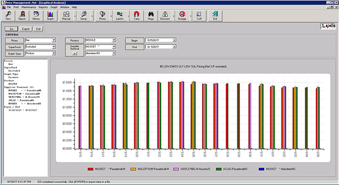Click green ATLAS-PasadenaMO legend swatch
339x185 pixels.
click(x=219, y=169)
